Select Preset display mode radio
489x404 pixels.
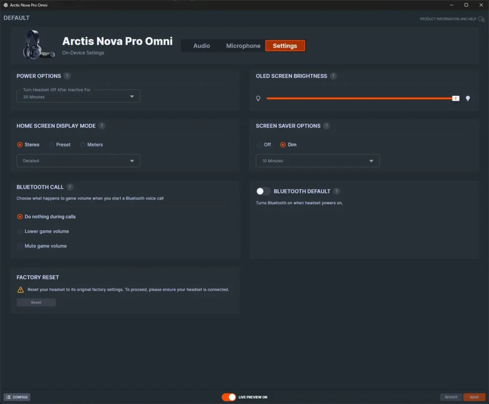point(51,145)
